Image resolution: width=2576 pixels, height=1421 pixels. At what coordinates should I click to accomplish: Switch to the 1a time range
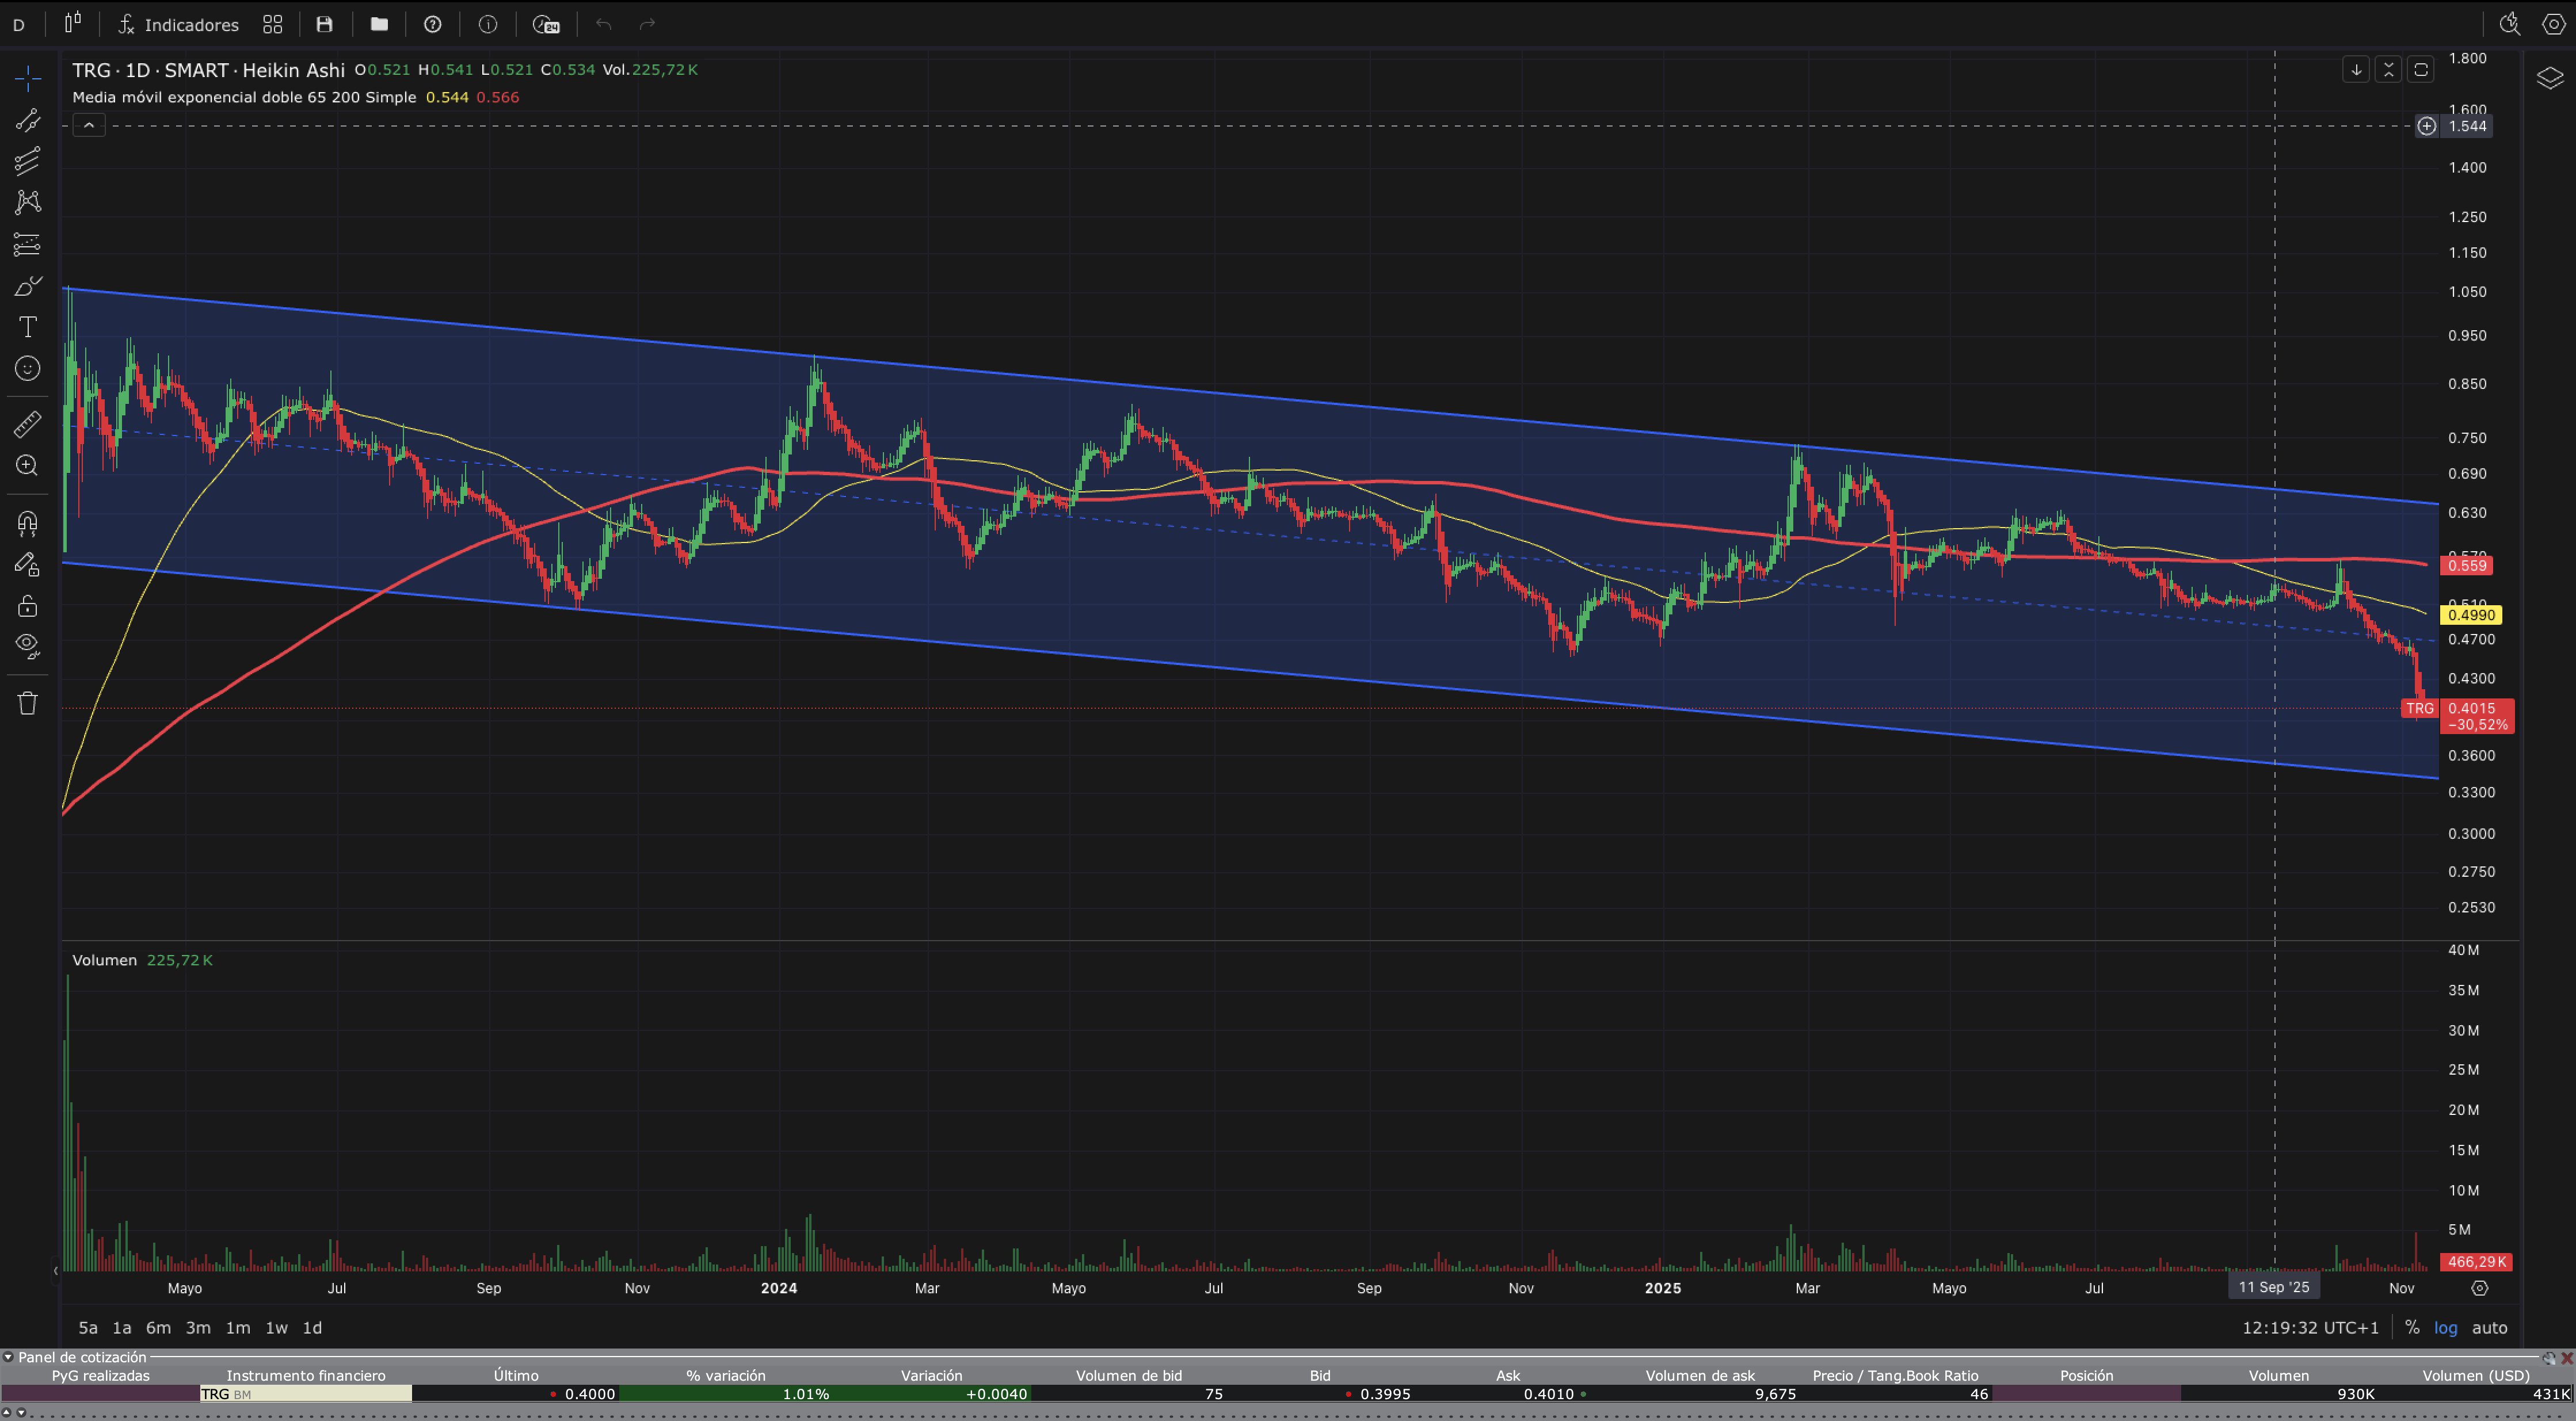[121, 1327]
